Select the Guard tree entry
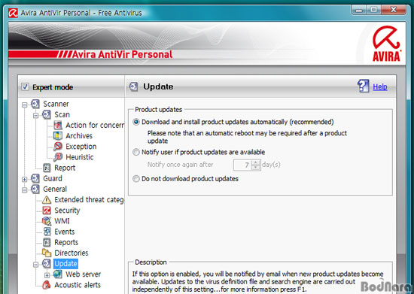The height and width of the screenshot is (294, 414). [x=53, y=178]
